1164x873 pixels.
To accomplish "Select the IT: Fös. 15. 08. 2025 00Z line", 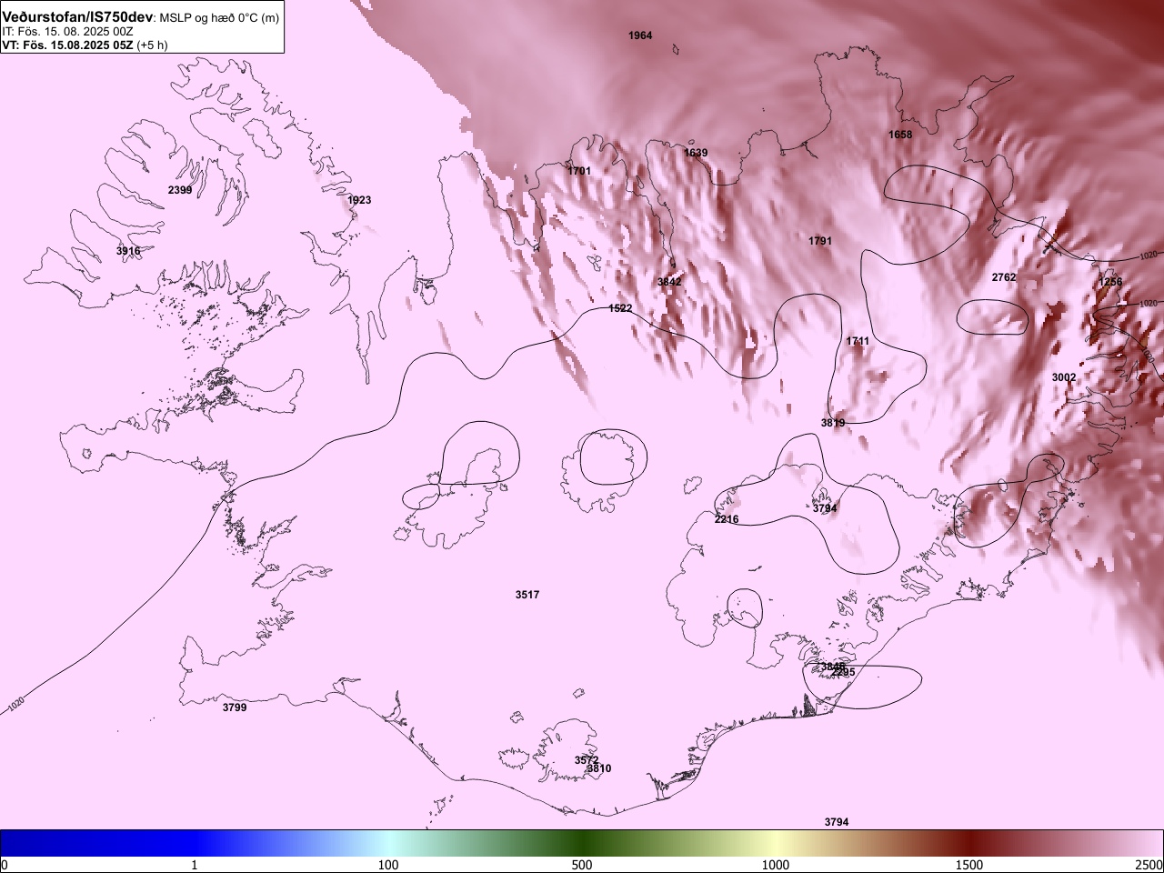I will click(x=67, y=31).
